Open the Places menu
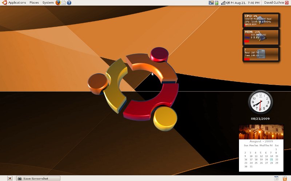This screenshot has width=291, height=181. [x=34, y=3]
